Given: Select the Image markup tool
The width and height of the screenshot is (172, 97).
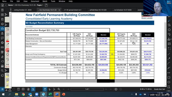Looking at the screenshot, I should tap(169, 44).
